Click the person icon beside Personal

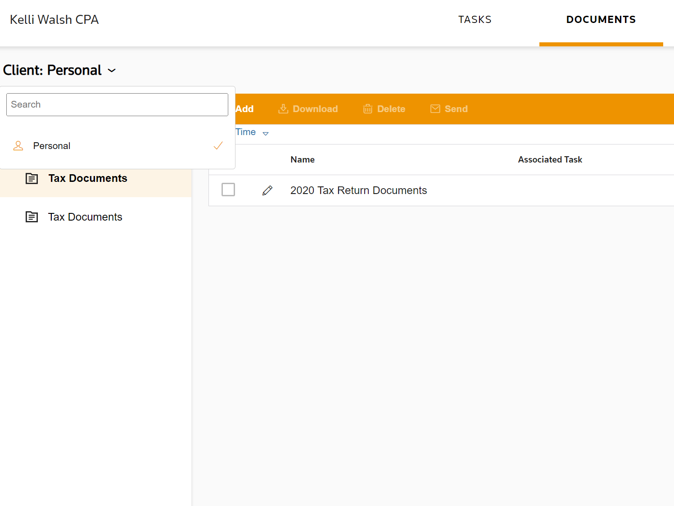point(18,146)
